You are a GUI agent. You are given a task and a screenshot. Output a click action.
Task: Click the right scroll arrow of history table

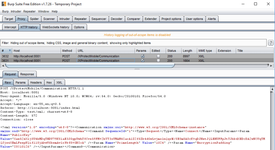click(272, 65)
